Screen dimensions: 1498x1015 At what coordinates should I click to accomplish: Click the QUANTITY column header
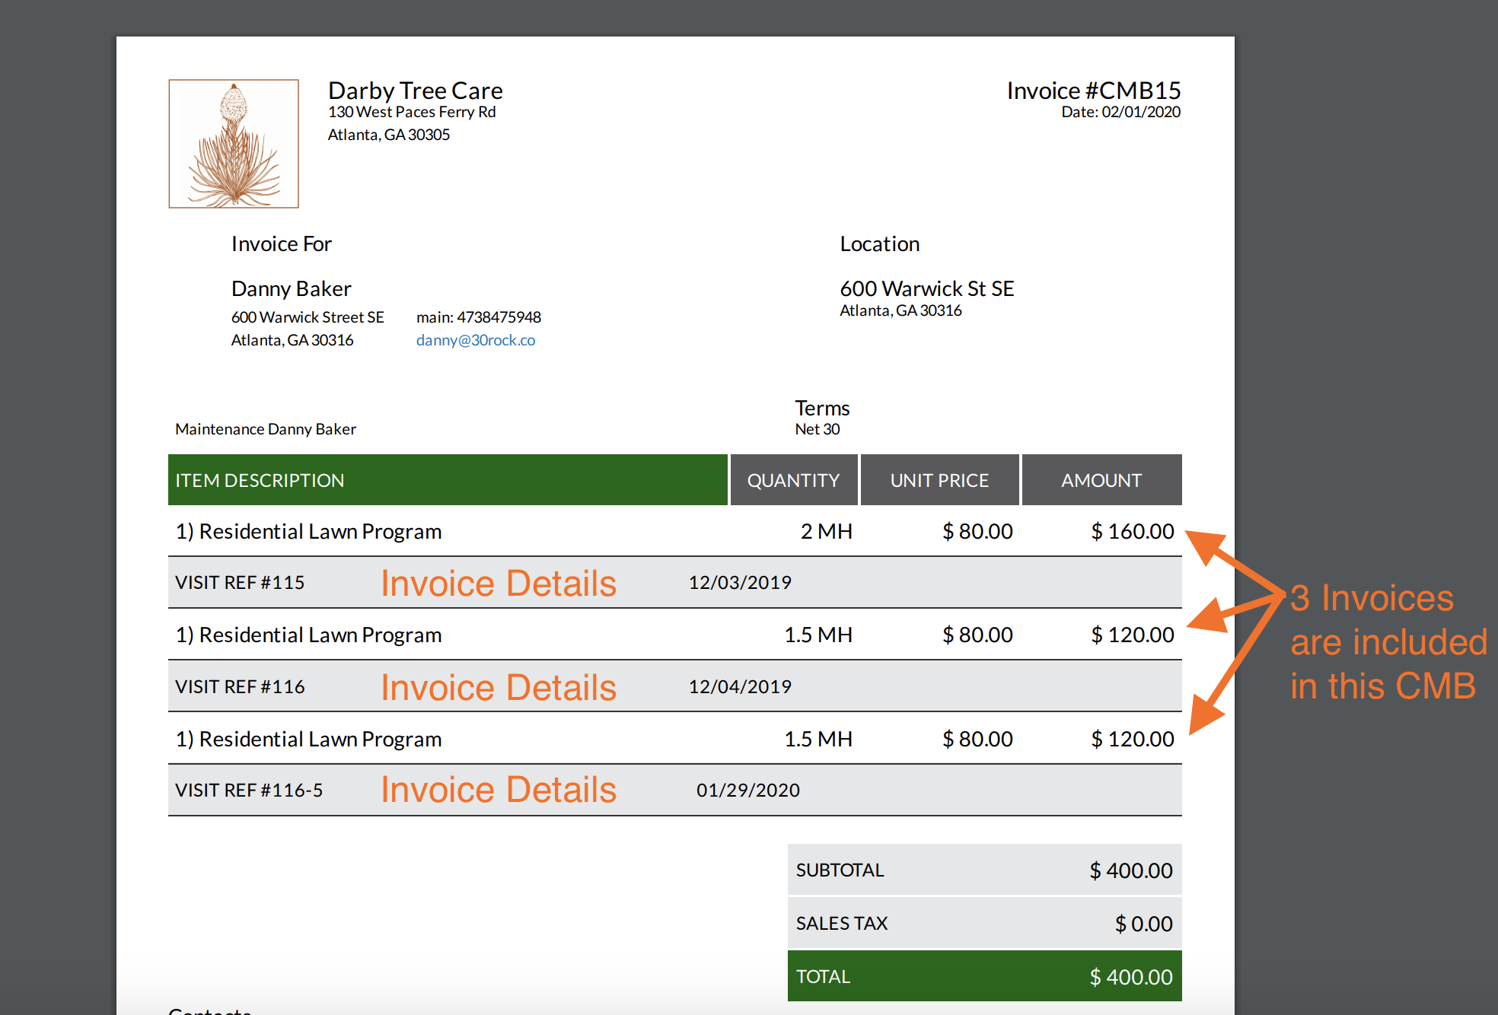pyautogui.click(x=793, y=480)
